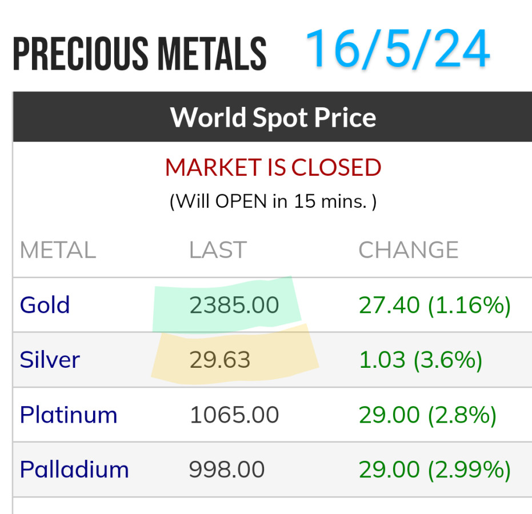The width and height of the screenshot is (532, 514).
Task: Open the Silver metal link
Action: (50, 360)
